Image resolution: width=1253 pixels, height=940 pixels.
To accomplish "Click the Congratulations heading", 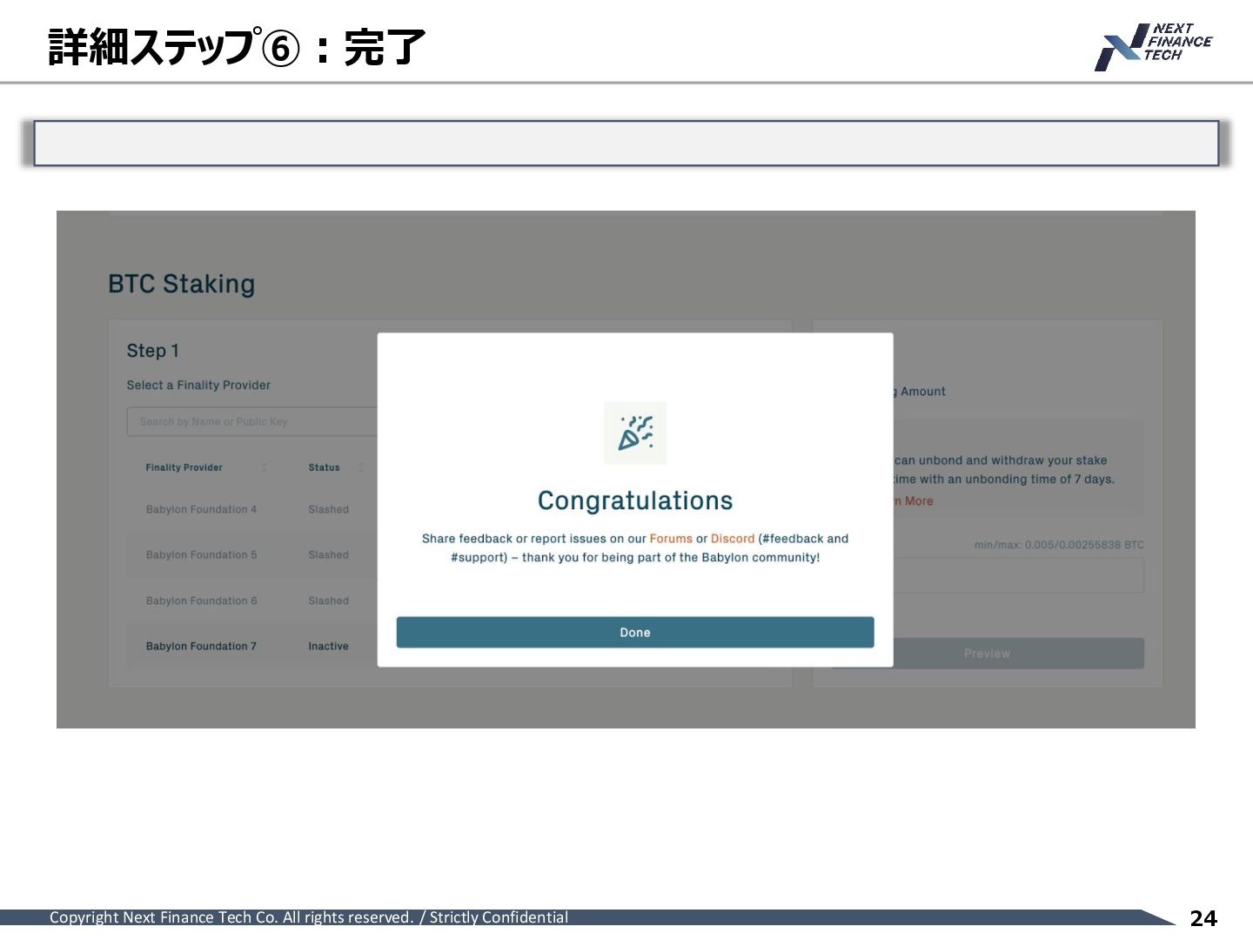I will pos(635,500).
